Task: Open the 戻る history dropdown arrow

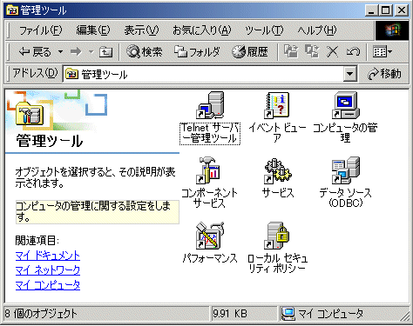Action: (x=60, y=52)
